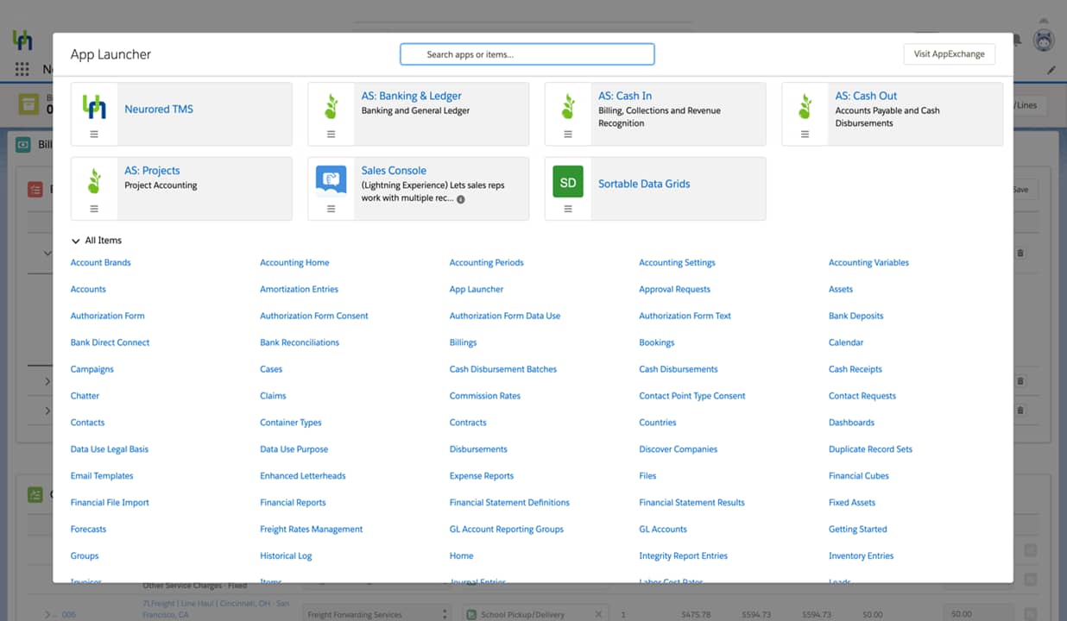Image resolution: width=1067 pixels, height=621 pixels.
Task: Open the Accounts item
Action: click(x=88, y=290)
